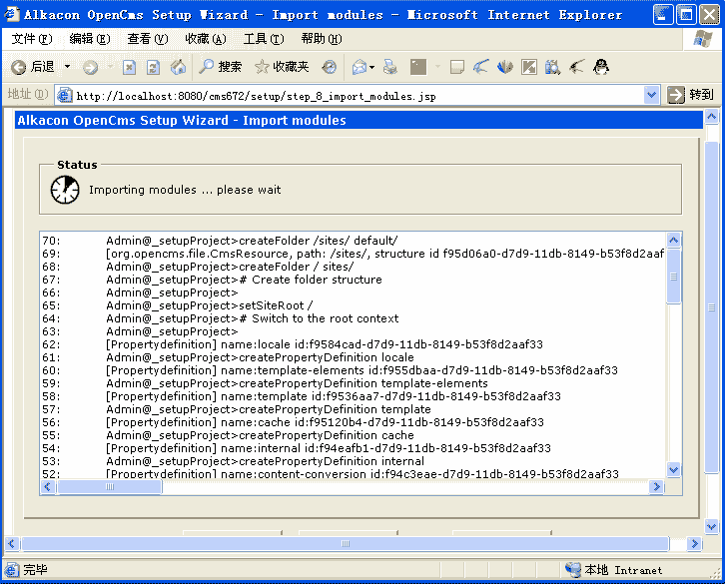The image size is (725, 584).
Task: Click the Windows flag logo throbber
Action: [703, 39]
